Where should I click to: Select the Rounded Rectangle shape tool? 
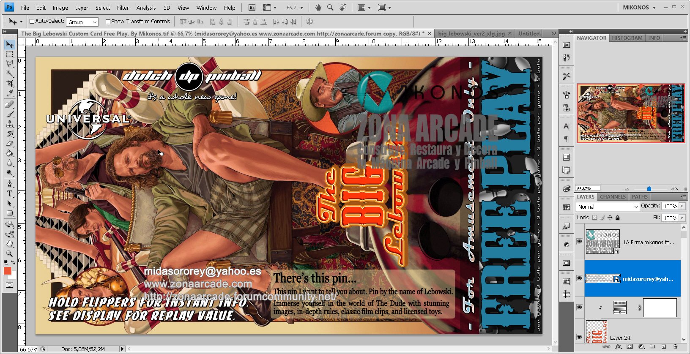9,213
